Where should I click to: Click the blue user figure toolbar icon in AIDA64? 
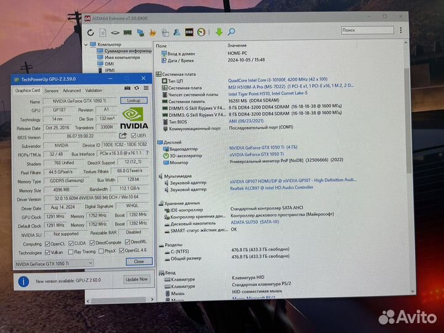pos(177,32)
